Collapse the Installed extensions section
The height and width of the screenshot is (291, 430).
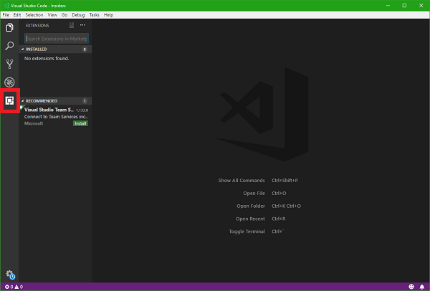(36, 49)
